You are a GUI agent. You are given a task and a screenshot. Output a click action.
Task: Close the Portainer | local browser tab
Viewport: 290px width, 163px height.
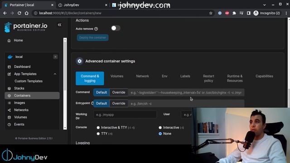[52, 5]
